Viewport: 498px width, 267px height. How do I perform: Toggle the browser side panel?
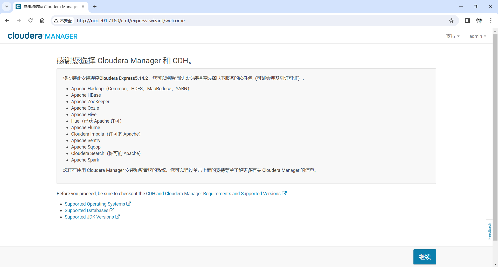click(x=467, y=20)
